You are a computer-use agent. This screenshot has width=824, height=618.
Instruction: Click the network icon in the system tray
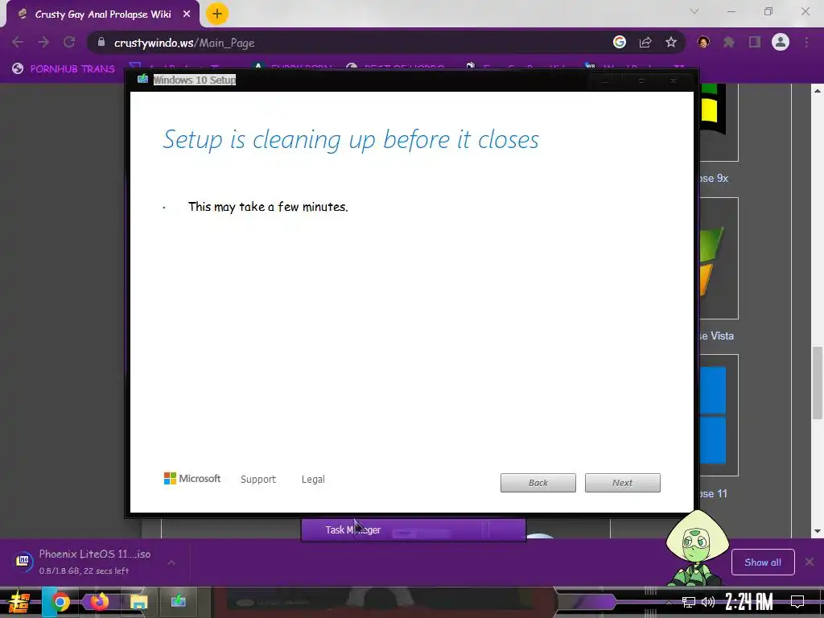point(689,602)
